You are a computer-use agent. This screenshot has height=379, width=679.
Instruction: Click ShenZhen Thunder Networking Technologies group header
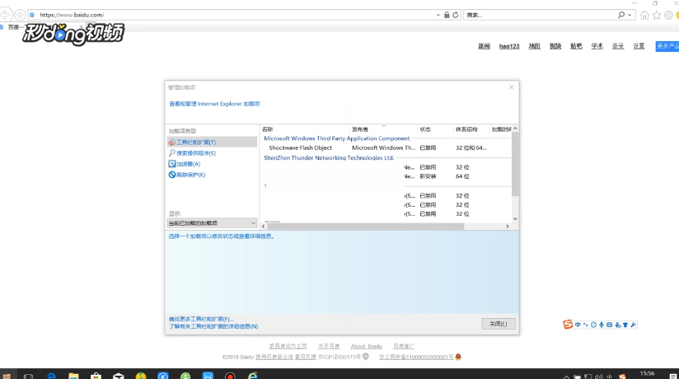pos(329,157)
